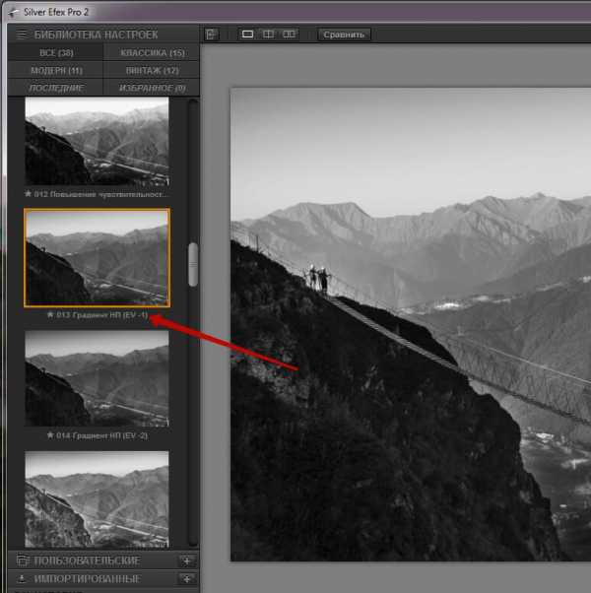Click the Silver Efex Pro 2 title icon
591x593 pixels.
(x=11, y=9)
